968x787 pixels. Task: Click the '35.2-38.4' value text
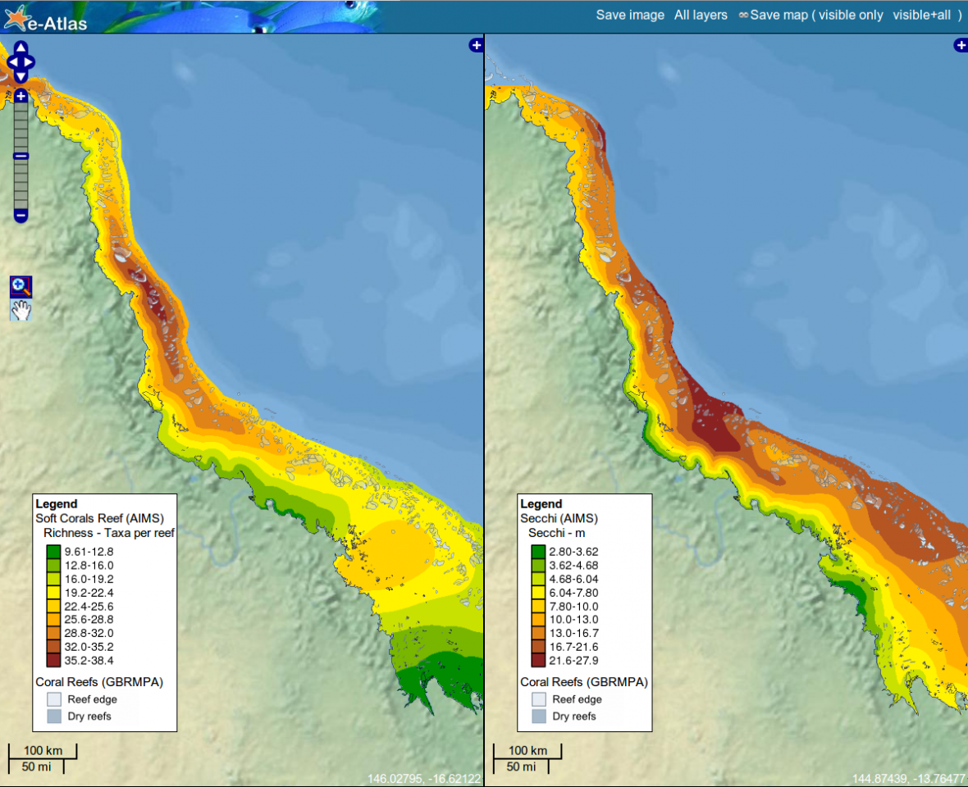89,661
